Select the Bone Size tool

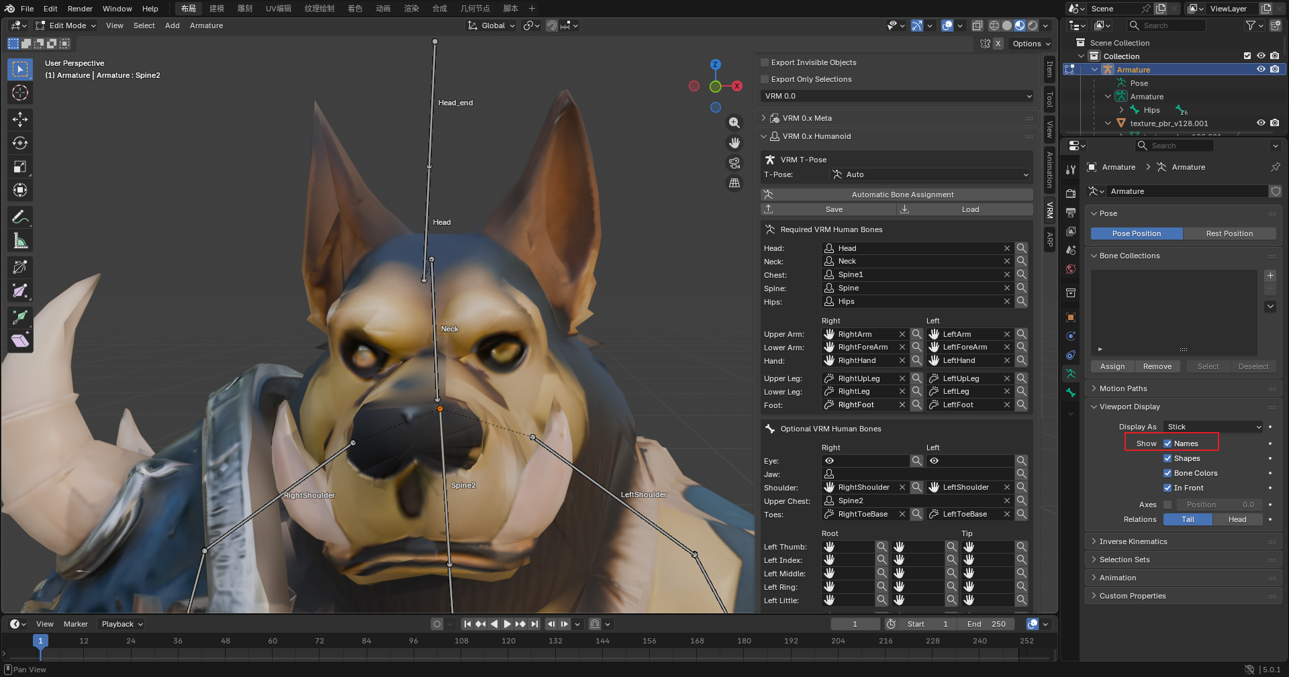pyautogui.click(x=20, y=291)
